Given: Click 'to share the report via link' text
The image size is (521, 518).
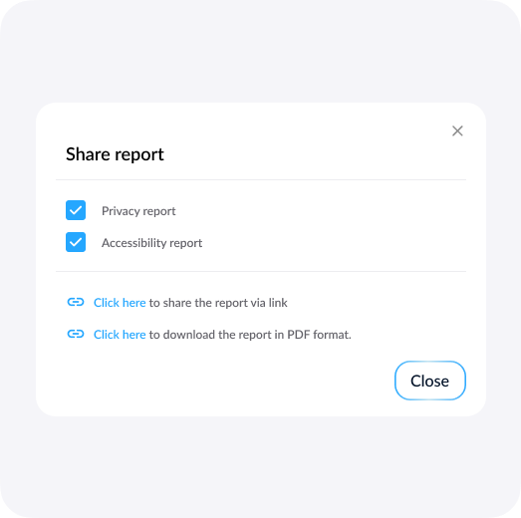Looking at the screenshot, I should coord(218,303).
